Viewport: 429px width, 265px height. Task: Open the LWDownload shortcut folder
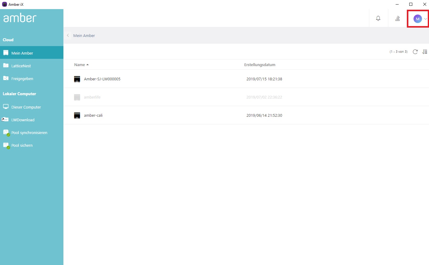coord(32,119)
